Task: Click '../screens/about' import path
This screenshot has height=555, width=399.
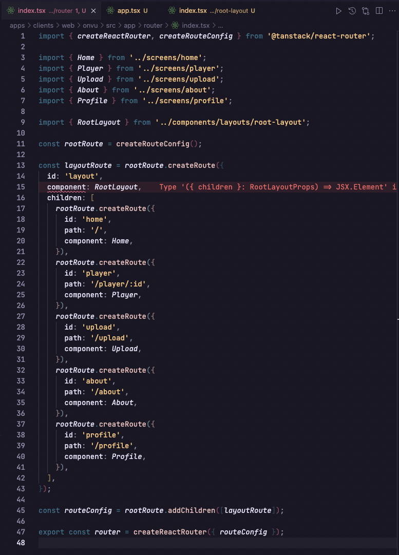Action: [x=172, y=90]
